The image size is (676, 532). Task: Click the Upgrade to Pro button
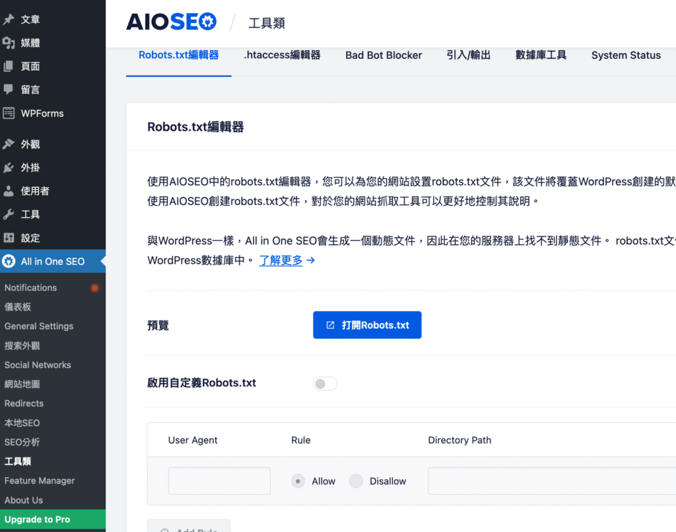53,519
